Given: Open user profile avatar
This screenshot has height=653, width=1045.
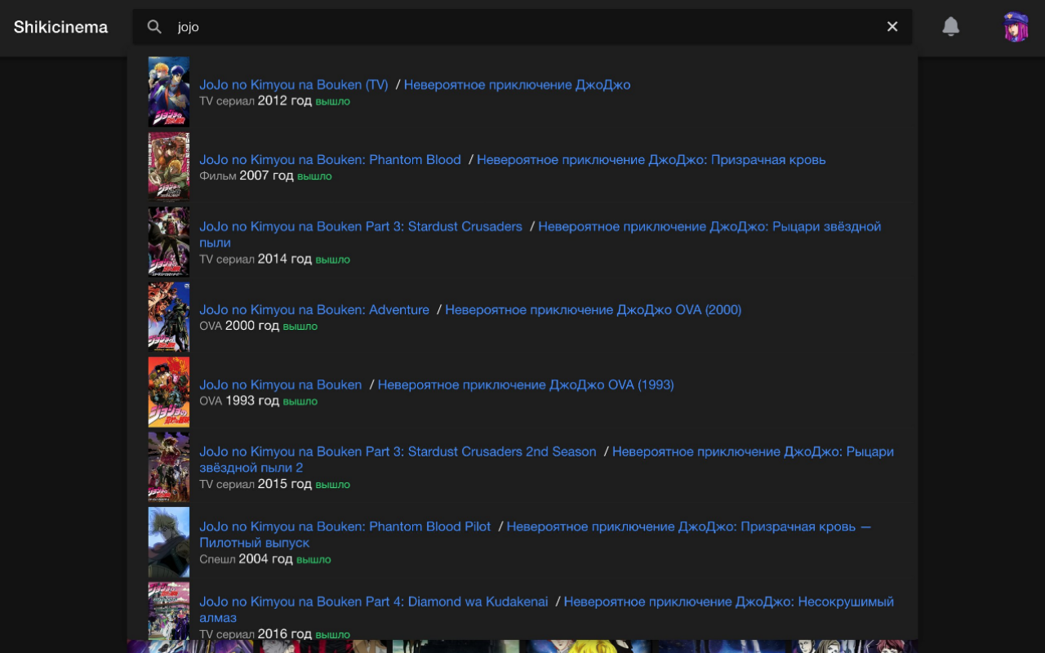Looking at the screenshot, I should click(1016, 27).
